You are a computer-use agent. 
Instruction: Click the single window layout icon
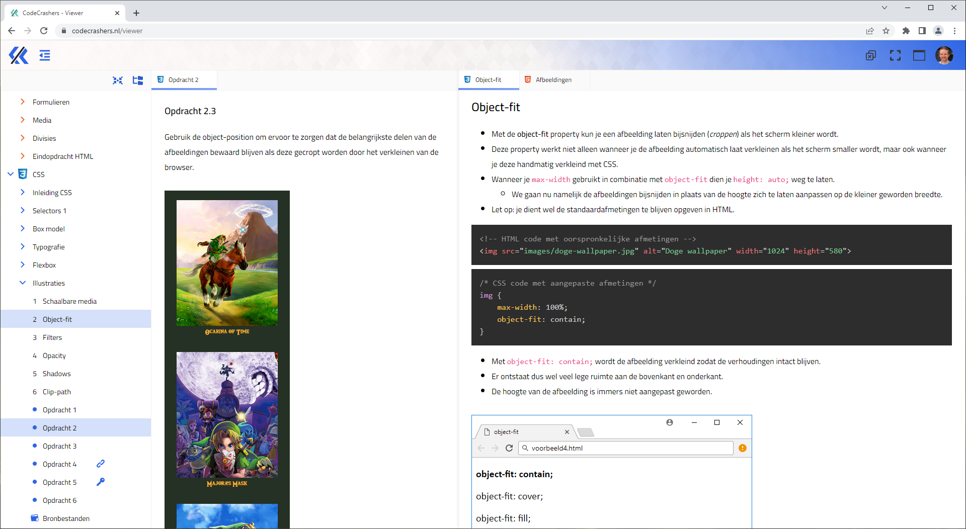[919, 55]
